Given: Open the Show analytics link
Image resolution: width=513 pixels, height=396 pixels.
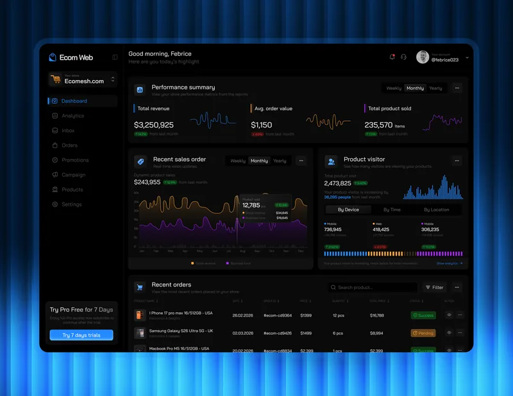Looking at the screenshot, I should (450, 263).
